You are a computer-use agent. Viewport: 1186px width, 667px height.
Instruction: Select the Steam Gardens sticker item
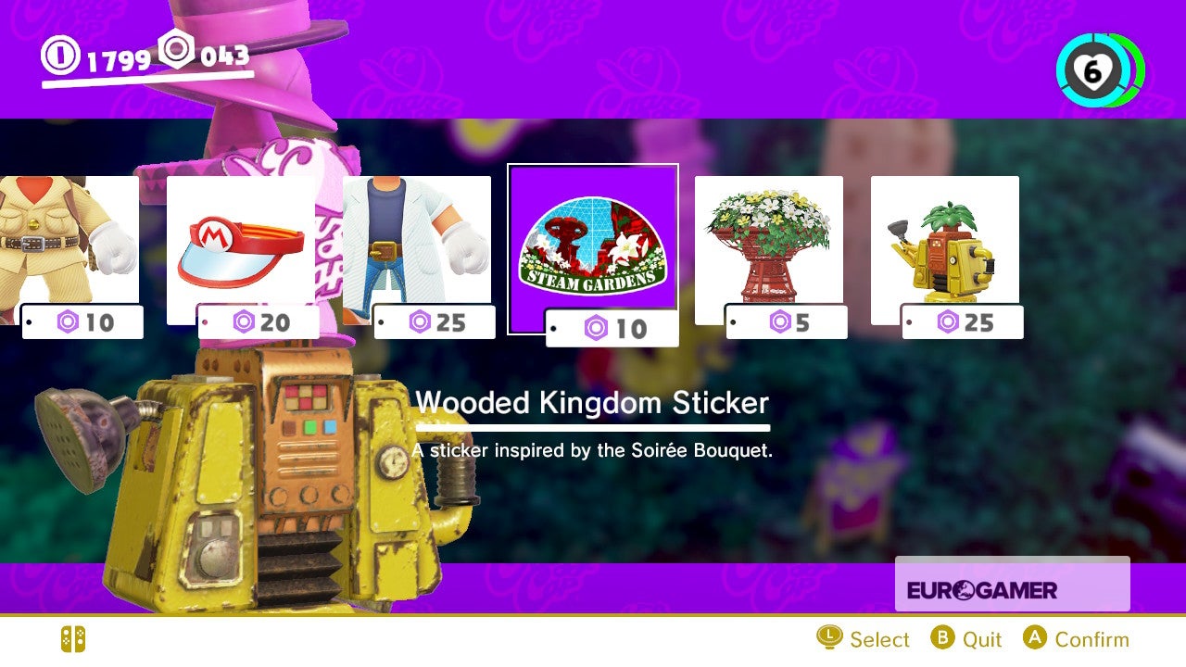coord(593,249)
